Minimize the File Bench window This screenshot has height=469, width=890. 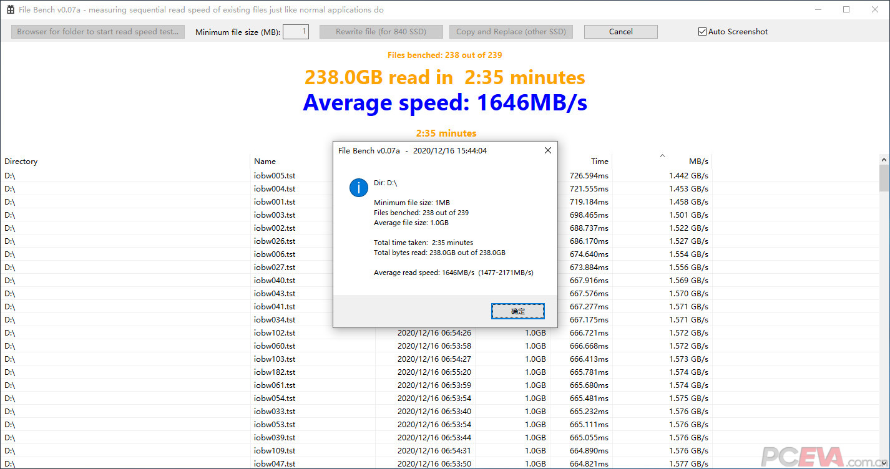(818, 10)
